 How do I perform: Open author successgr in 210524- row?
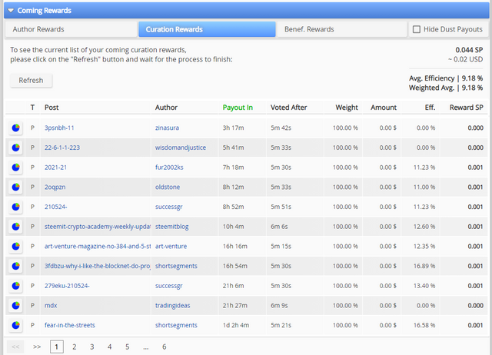click(x=169, y=207)
